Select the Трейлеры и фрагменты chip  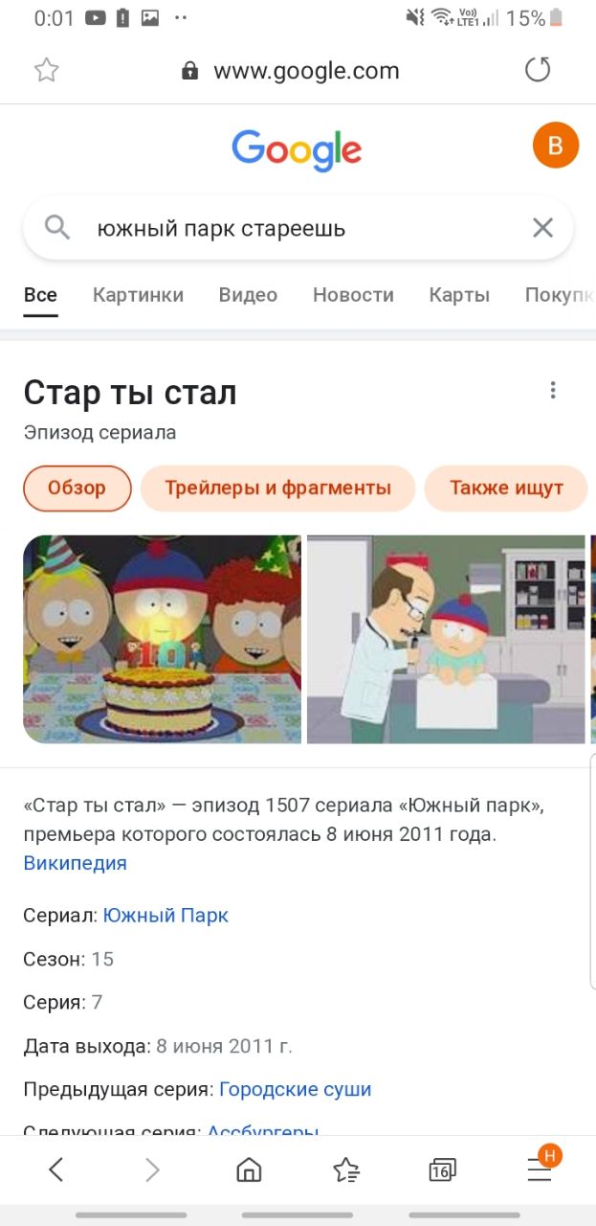(x=277, y=488)
